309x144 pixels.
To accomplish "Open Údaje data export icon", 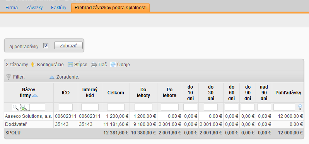I will click(113, 64).
